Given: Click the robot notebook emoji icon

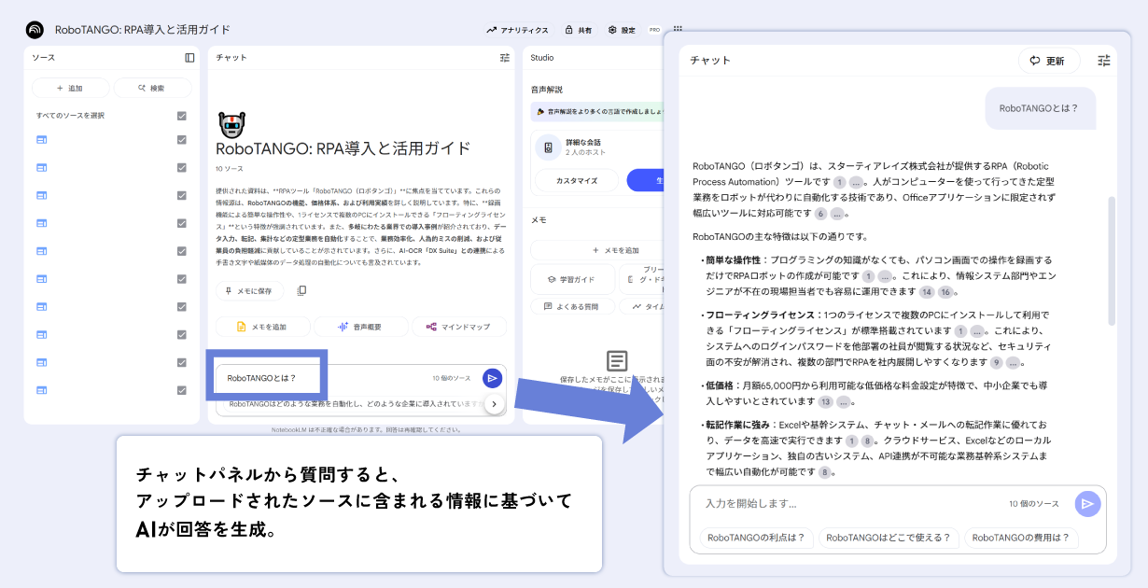Looking at the screenshot, I should point(231,124).
